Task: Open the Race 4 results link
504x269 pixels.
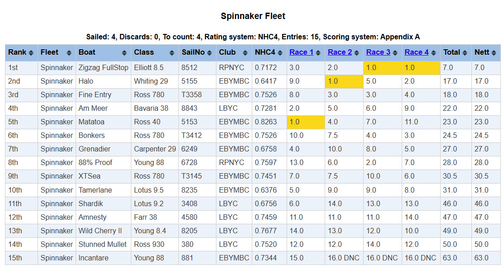Action: tap(416, 52)
